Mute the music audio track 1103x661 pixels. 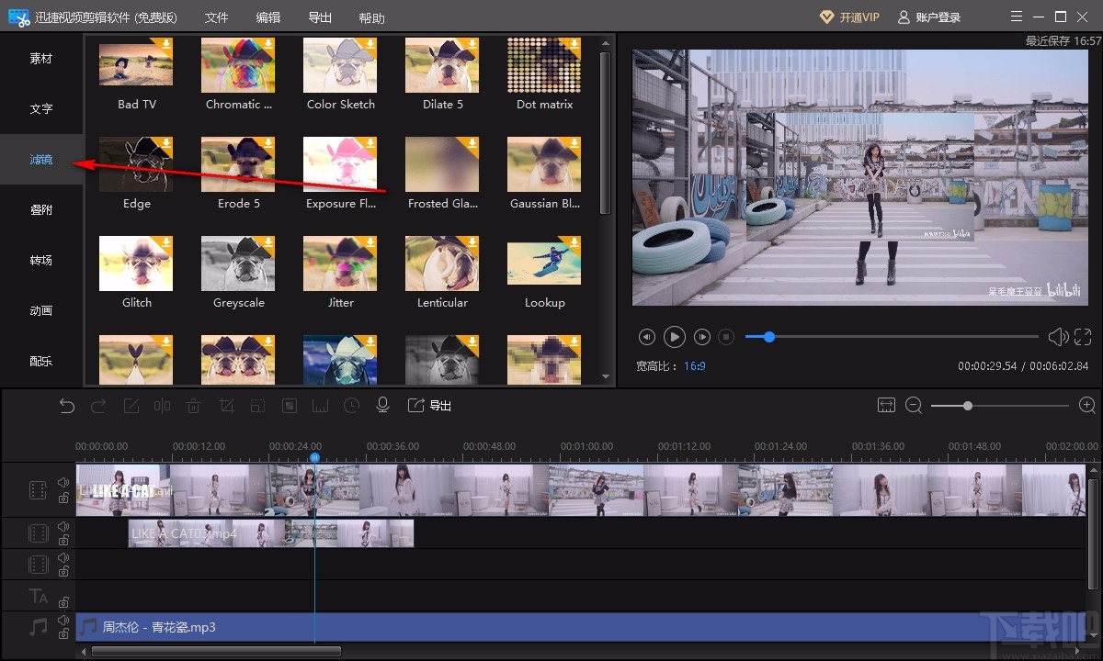[63, 620]
